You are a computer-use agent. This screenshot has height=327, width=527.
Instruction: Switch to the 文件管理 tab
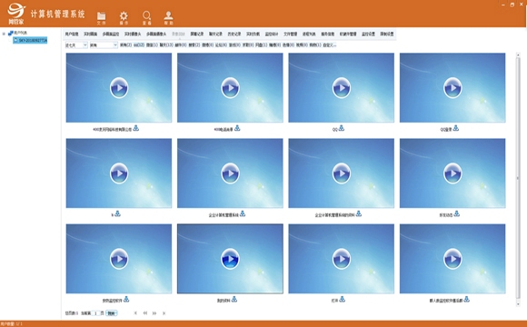290,35
